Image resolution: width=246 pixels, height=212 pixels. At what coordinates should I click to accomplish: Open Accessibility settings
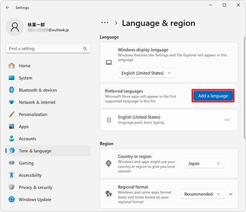(48, 175)
